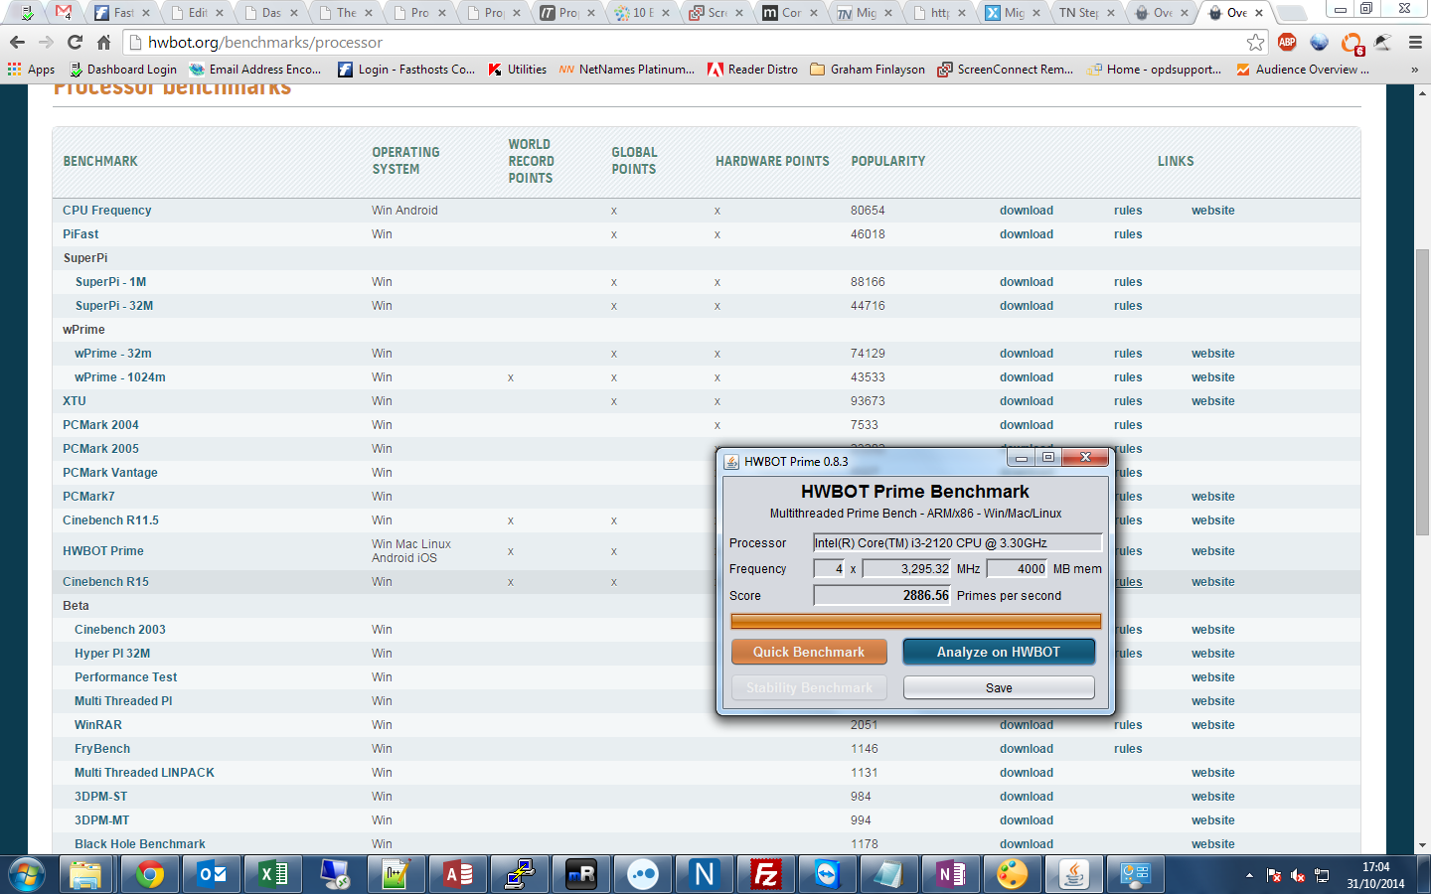Switch to the Das browser tab
This screenshot has height=894, width=1431.
(270, 13)
